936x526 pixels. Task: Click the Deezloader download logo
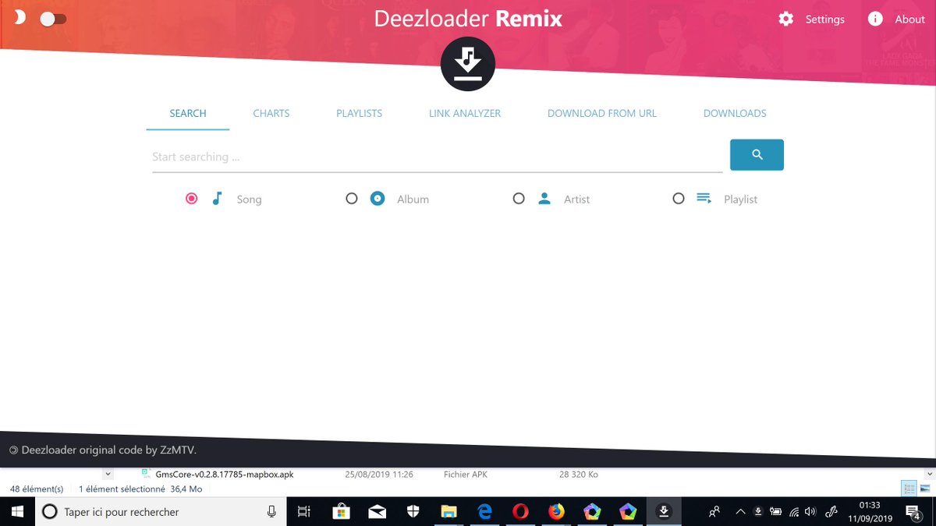(x=468, y=64)
